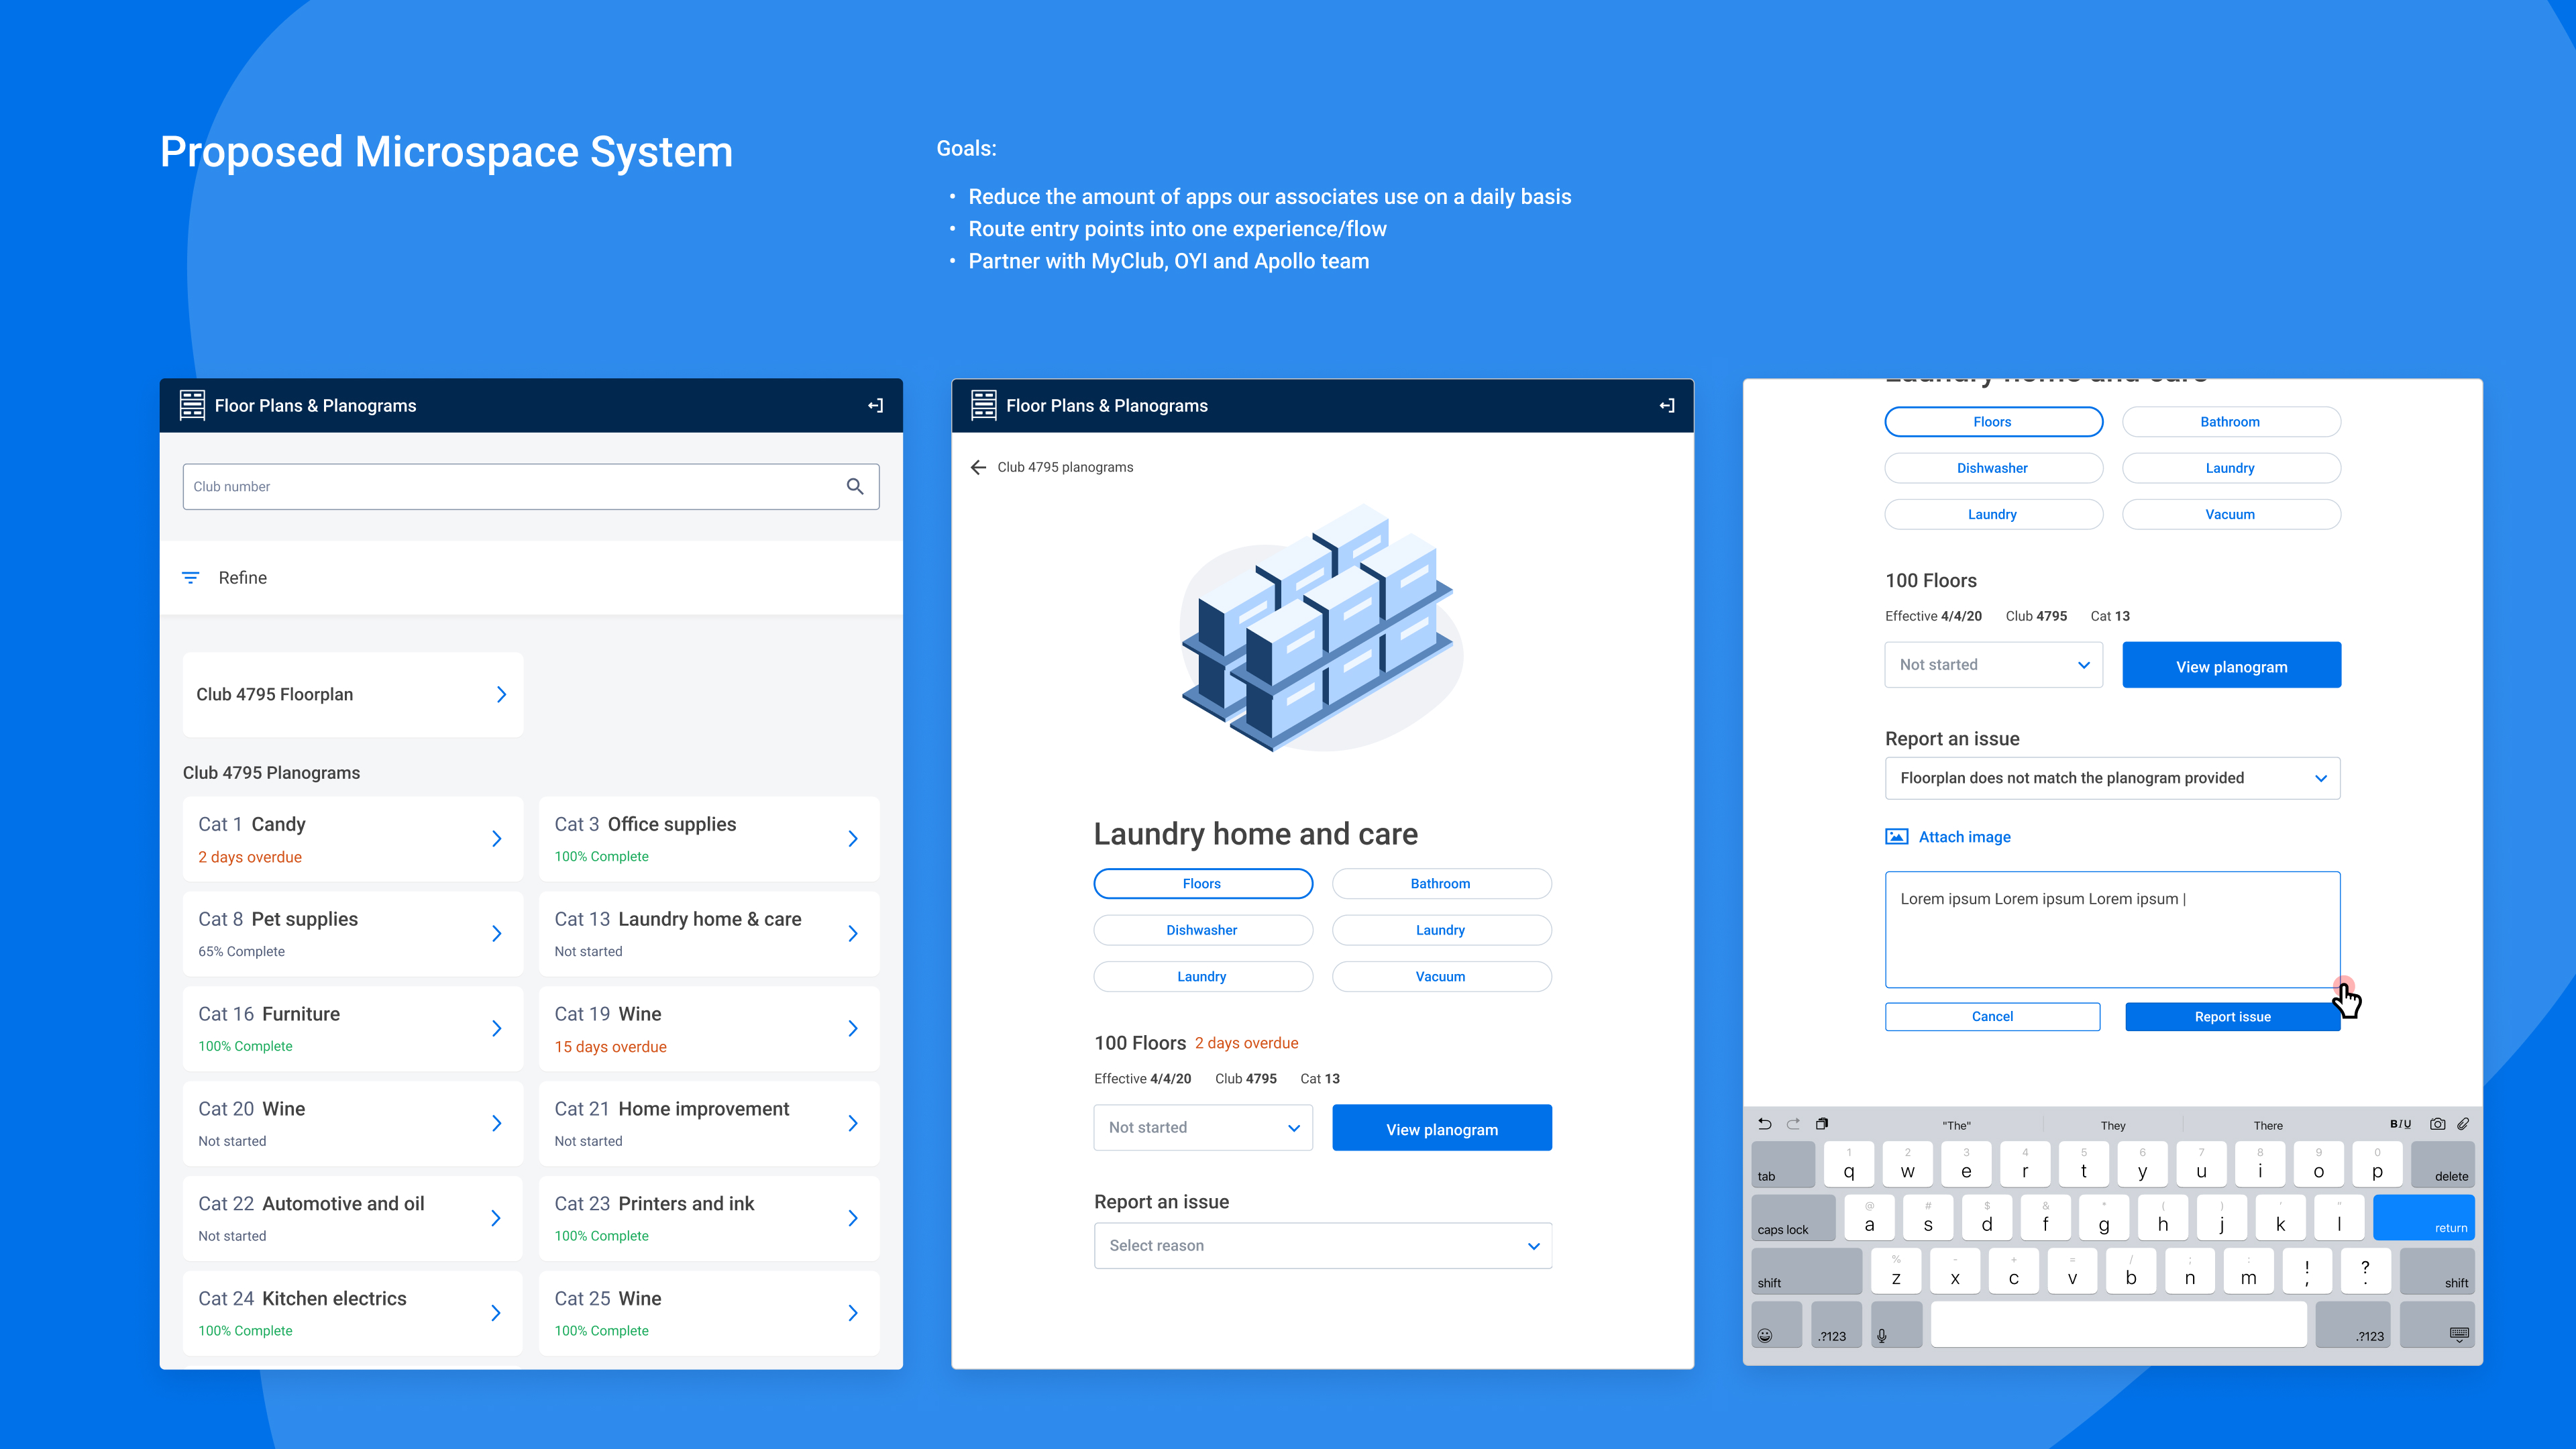Open Cat 3 Office supplies planogram

(x=709, y=839)
